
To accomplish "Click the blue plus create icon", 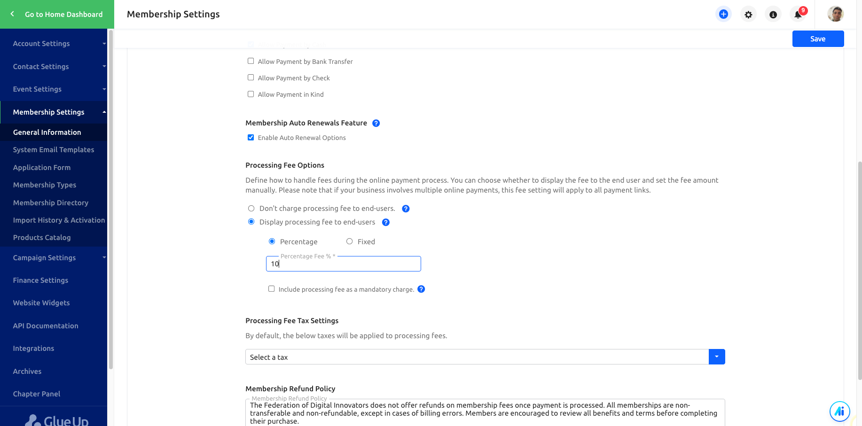I will click(x=723, y=14).
